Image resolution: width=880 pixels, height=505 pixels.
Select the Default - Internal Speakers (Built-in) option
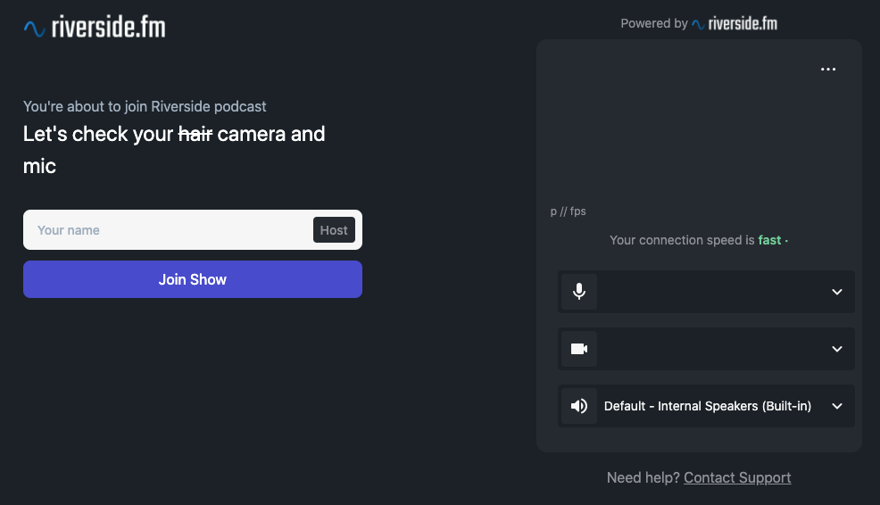pyautogui.click(x=707, y=406)
